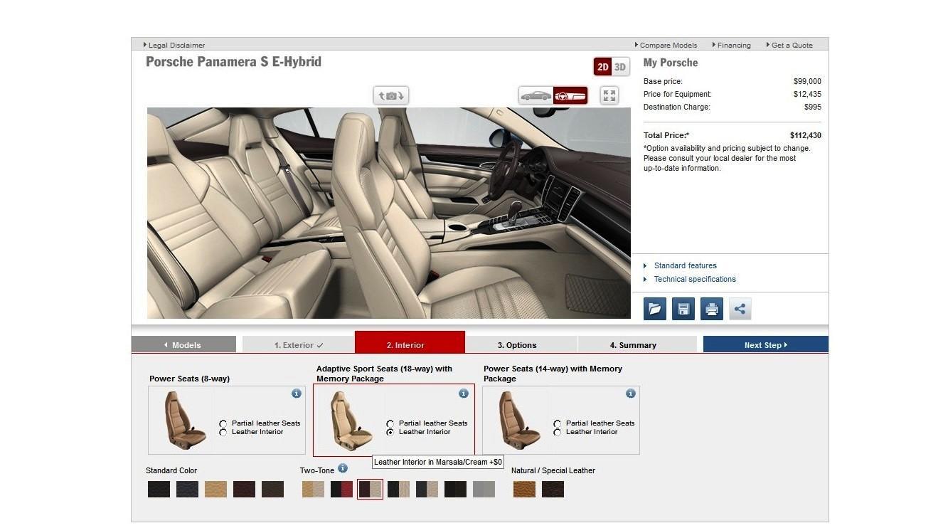943x528 pixels.
Task: Choose the tan/cream two-tone swatch
Action: 313,489
